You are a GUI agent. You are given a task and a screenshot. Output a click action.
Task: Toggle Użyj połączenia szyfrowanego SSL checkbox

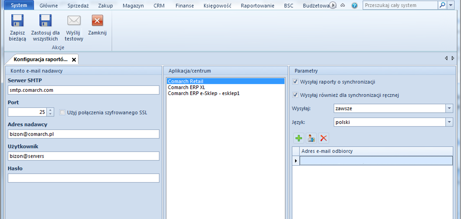62,112
